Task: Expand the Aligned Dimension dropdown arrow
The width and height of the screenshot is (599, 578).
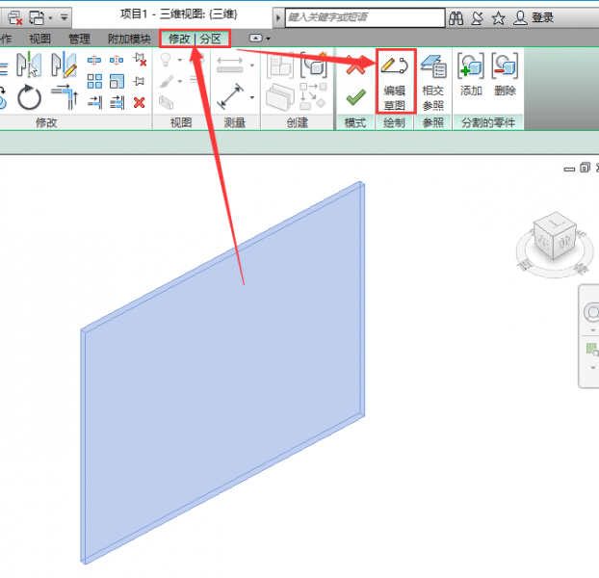Action: (252, 97)
